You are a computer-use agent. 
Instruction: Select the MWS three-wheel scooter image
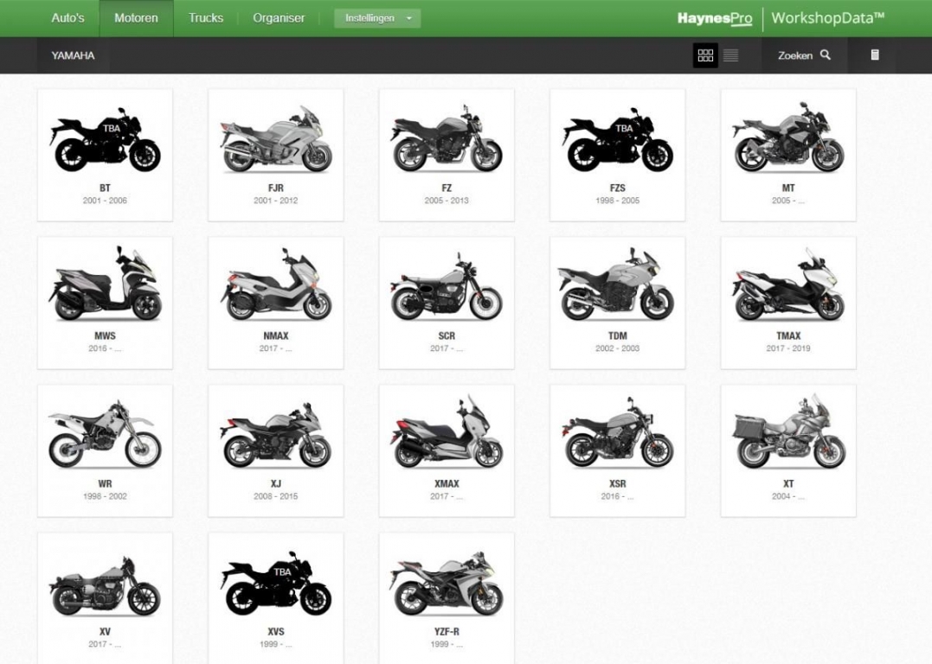tap(105, 284)
